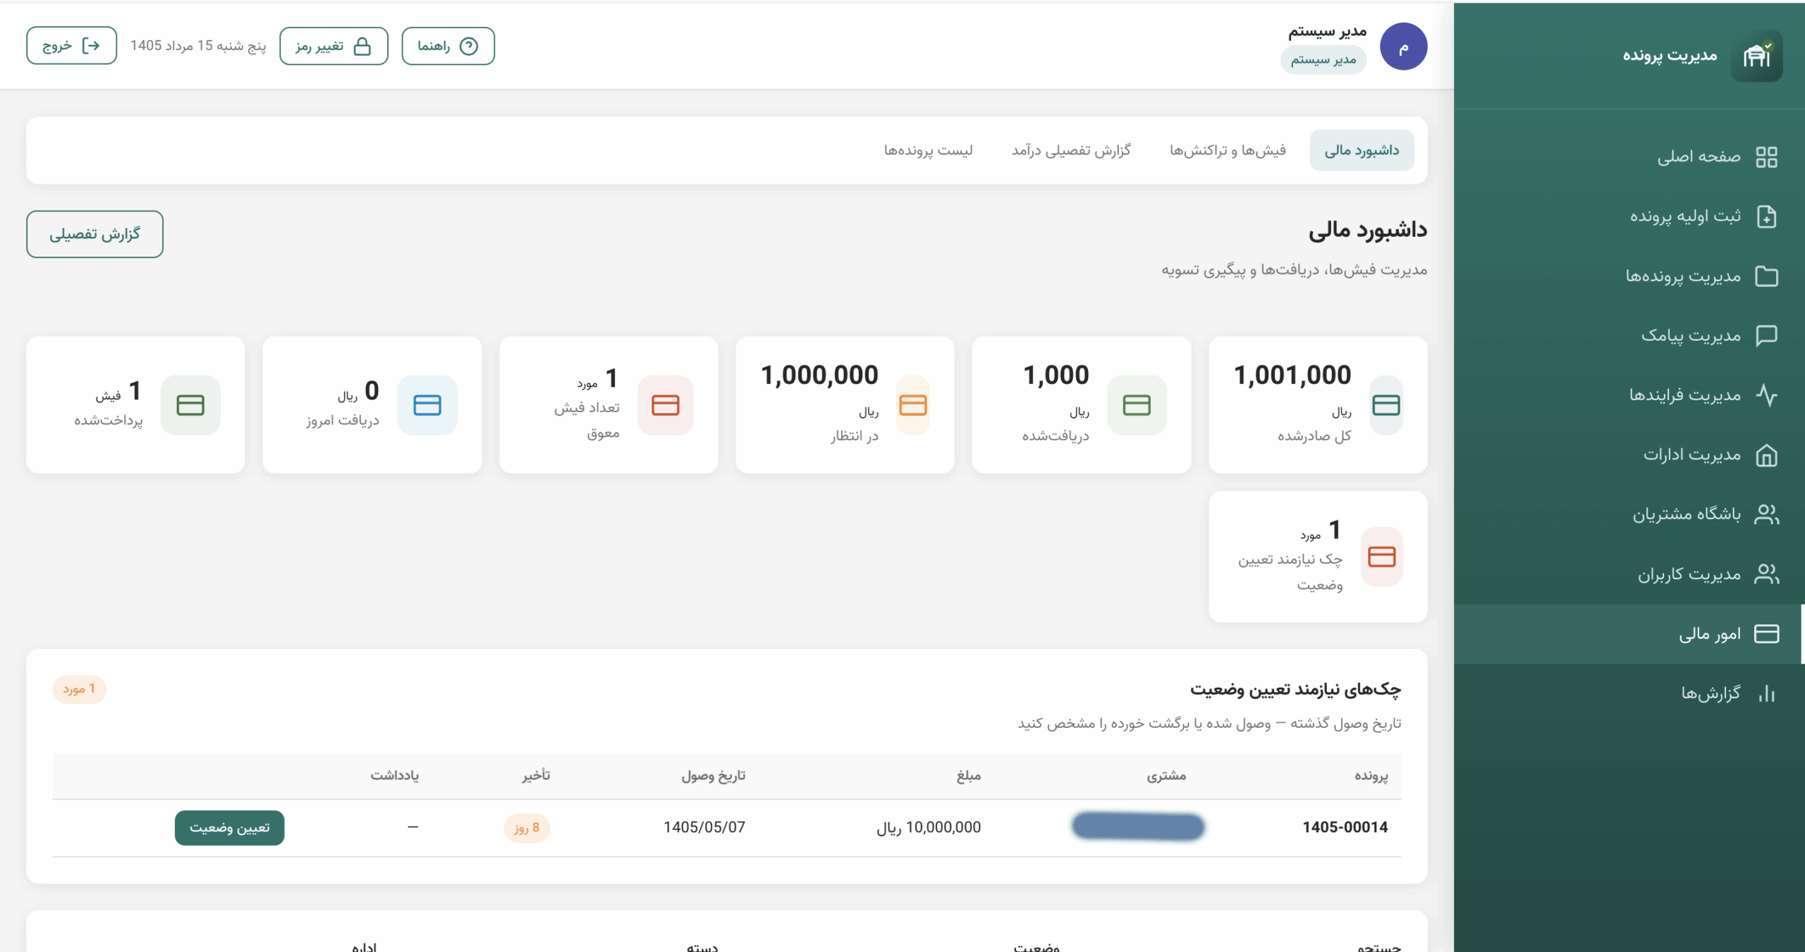1805x952 pixels.
Task: Click the green دریافت‌شده card icon
Action: pos(1137,405)
